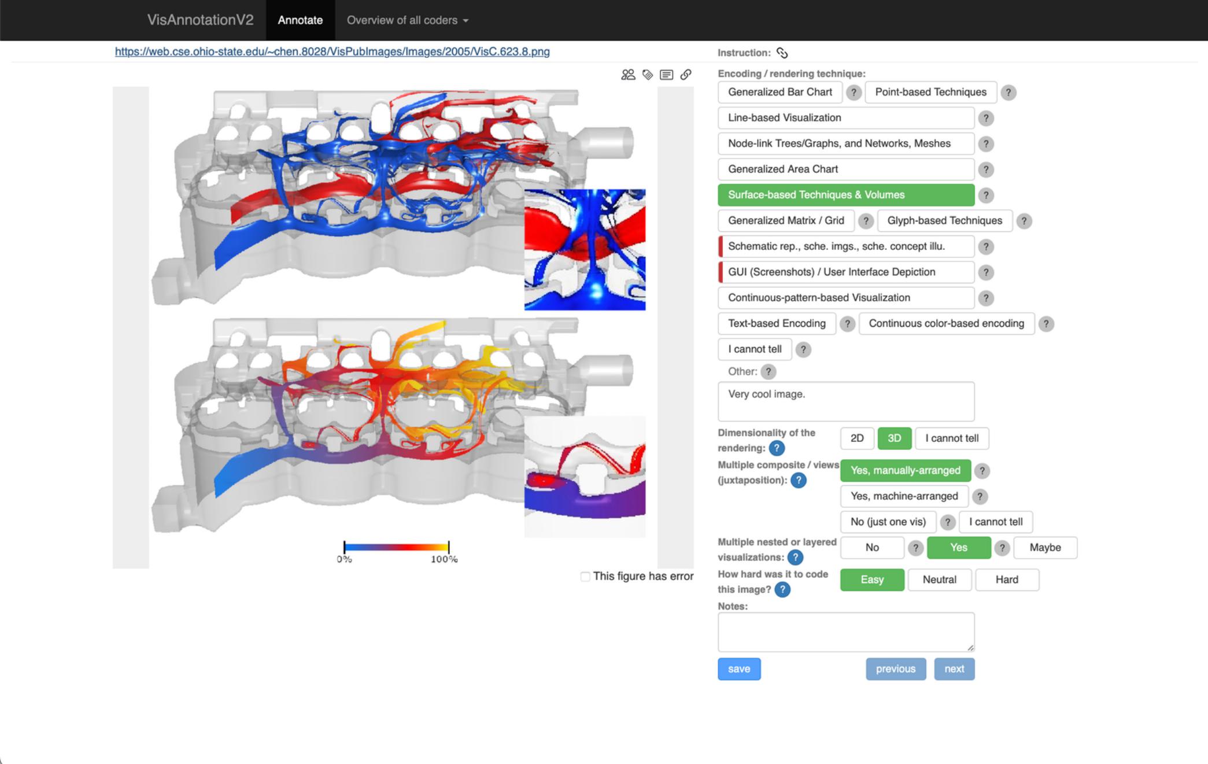The image size is (1208, 764).
Task: Select 2D dimensionality
Action: pyautogui.click(x=857, y=438)
